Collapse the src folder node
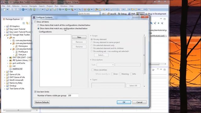The image size is (201, 113). (8, 38)
